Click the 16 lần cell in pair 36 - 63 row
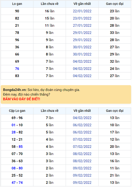Image resolution: width=132 pixels, height=187 pixels. (115, 161)
